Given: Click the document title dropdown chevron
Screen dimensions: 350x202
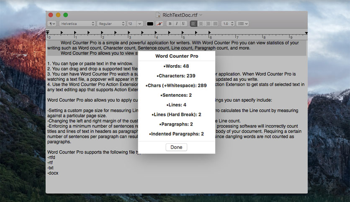Looking at the screenshot, I should pos(201,15).
